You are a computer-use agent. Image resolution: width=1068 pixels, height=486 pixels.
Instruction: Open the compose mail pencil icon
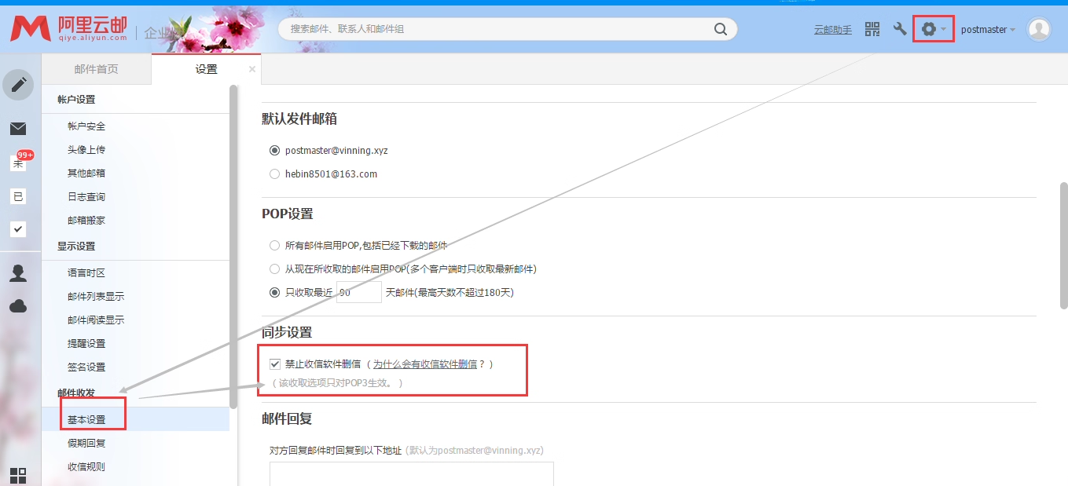(x=19, y=84)
